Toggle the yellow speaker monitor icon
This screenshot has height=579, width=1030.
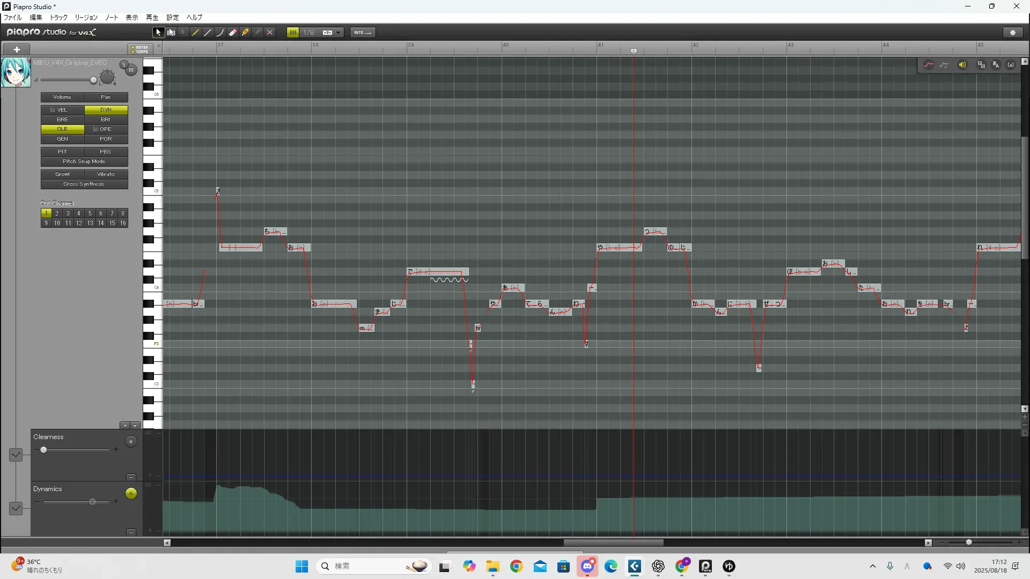tap(962, 65)
